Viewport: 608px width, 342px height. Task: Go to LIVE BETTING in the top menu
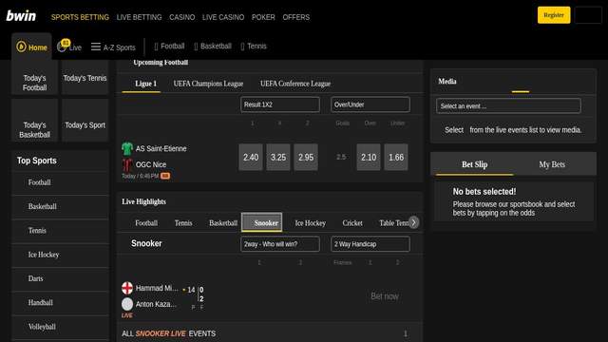[139, 17]
